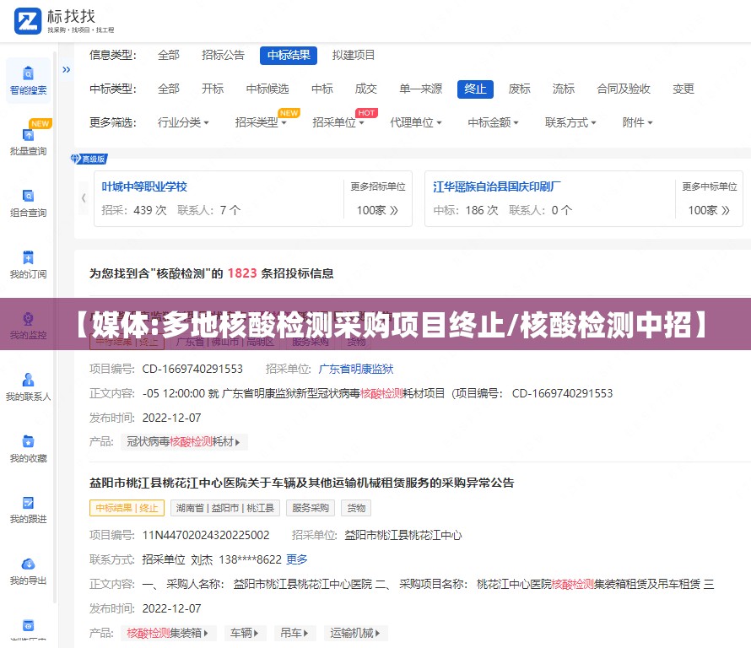Click 冠状病毒核酸检测耗材 product tag
This screenshot has height=648, width=751.
click(x=184, y=441)
